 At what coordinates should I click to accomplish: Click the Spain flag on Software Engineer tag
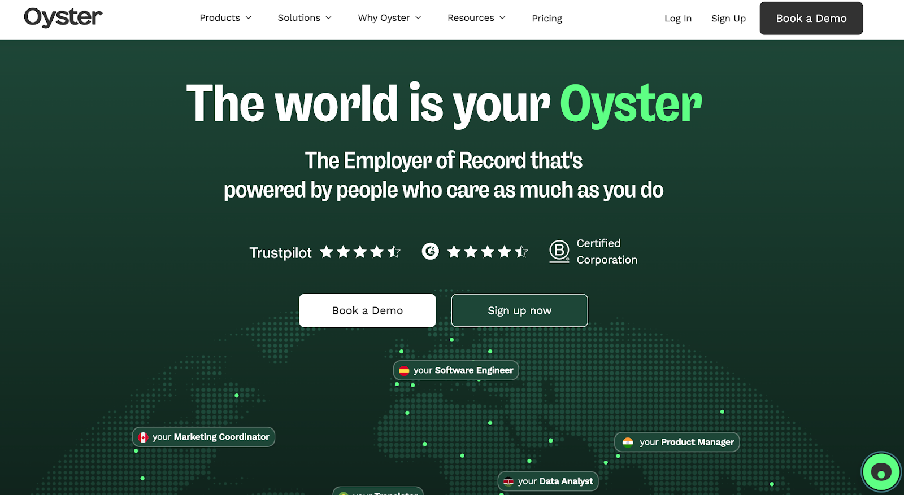pos(404,371)
